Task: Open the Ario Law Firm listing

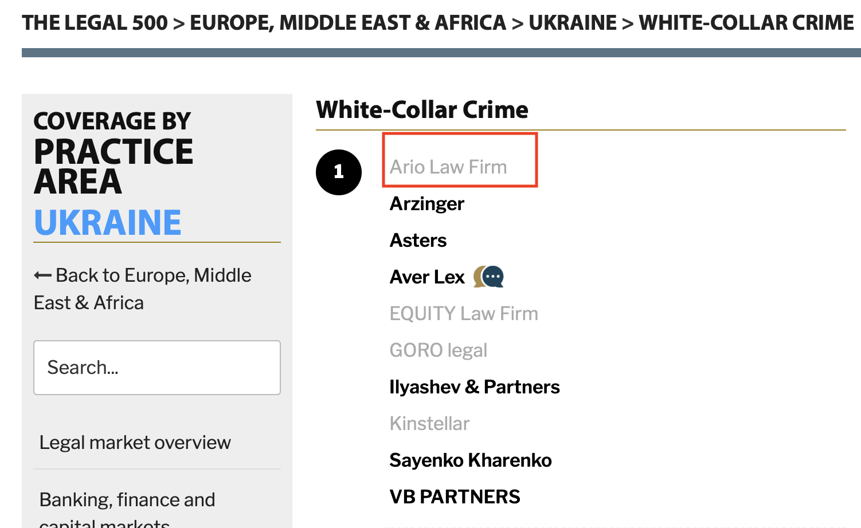Action: coord(448,167)
